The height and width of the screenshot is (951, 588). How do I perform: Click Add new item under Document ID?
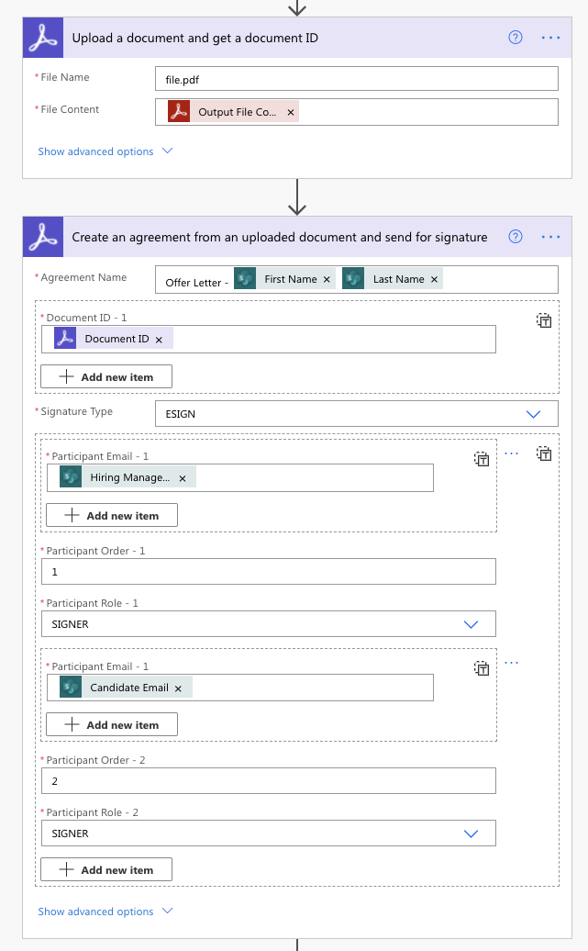pyautogui.click(x=106, y=376)
